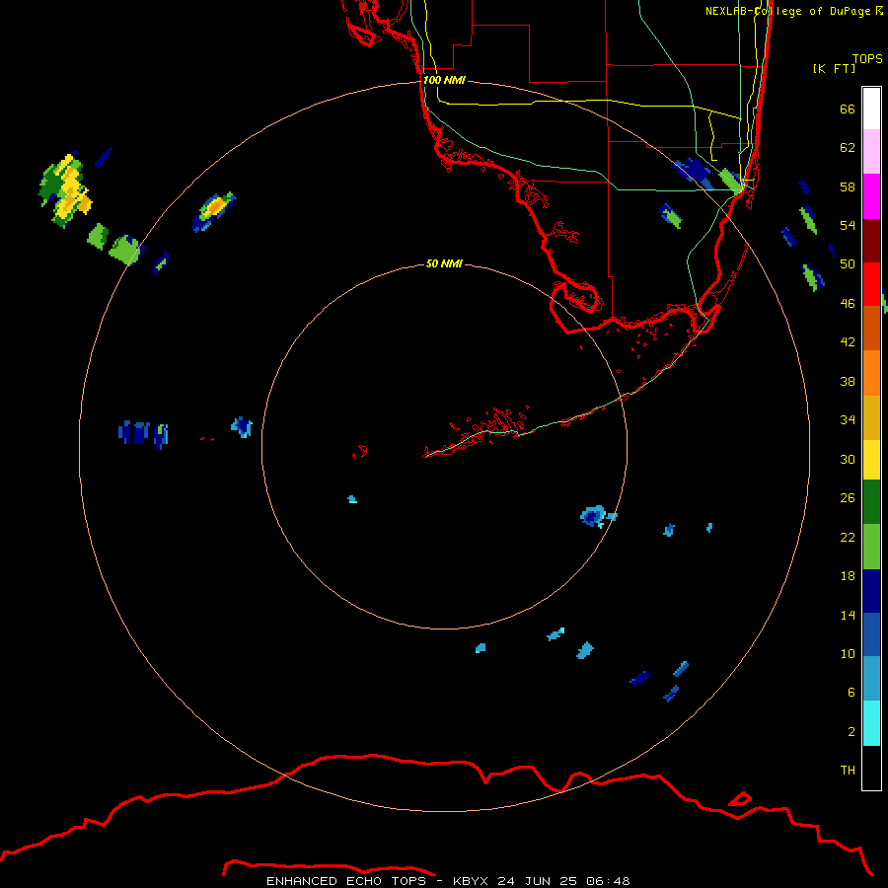Screen dimensions: 888x888
Task: Click the "50 NMI" range ring label
Action: [444, 263]
